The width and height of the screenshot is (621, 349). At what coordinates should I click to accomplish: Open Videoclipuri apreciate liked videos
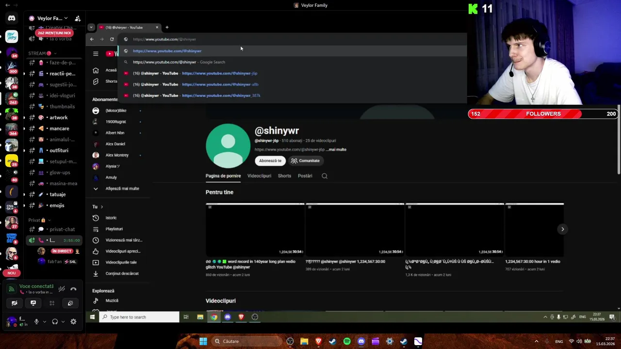point(116,251)
